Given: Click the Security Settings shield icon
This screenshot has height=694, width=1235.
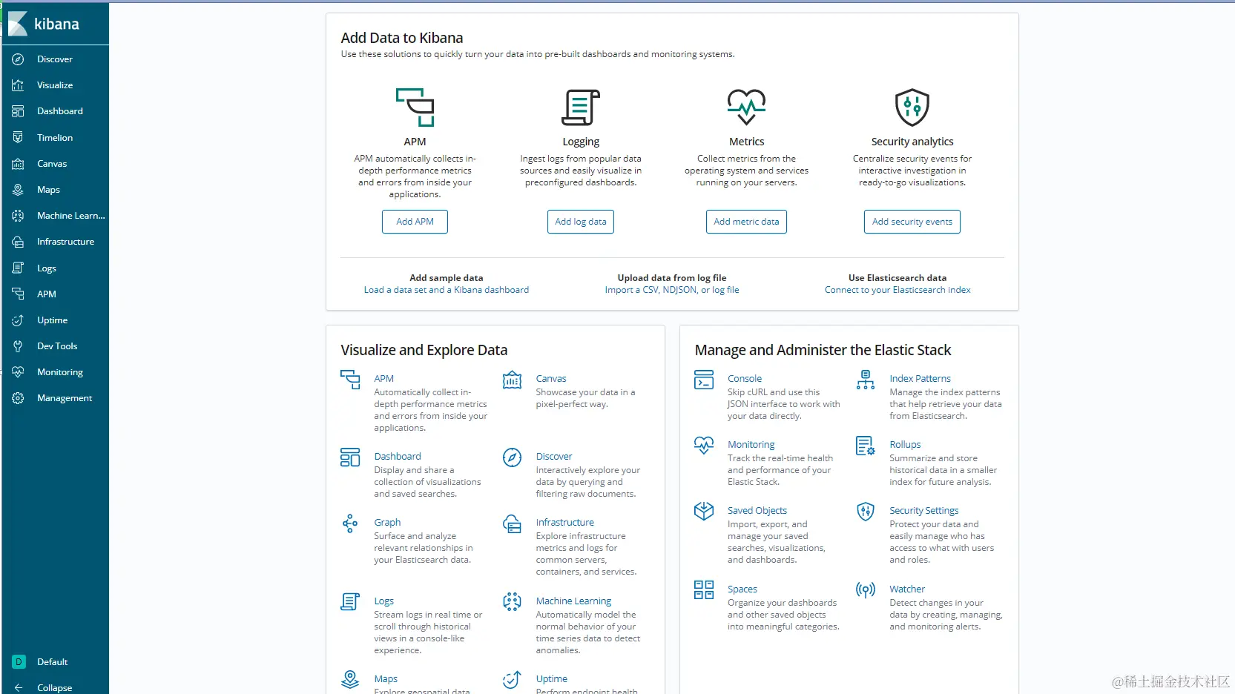Looking at the screenshot, I should (866, 511).
